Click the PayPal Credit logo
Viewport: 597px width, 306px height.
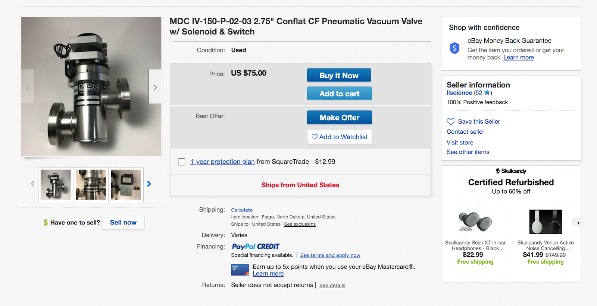[256, 246]
